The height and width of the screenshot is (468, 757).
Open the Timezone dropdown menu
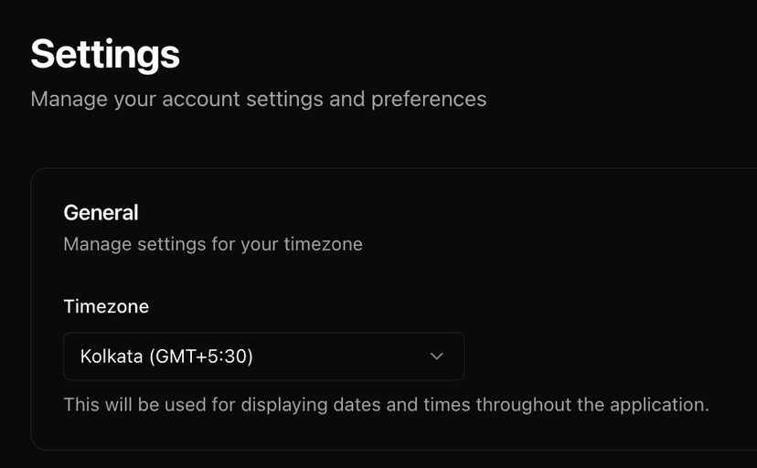coord(263,356)
